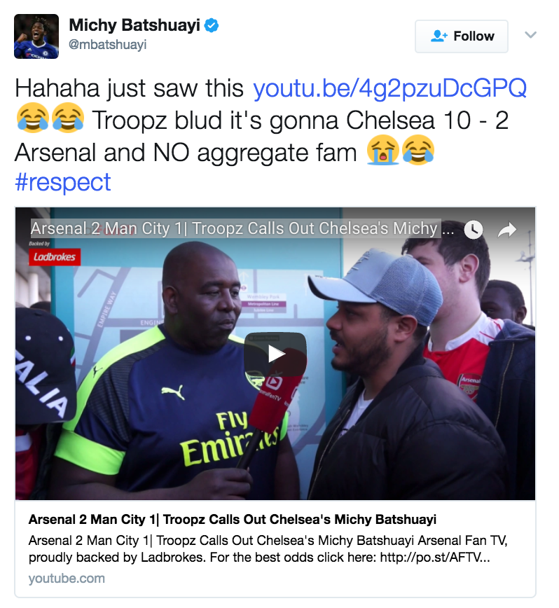The width and height of the screenshot is (559, 608).
Task: Click the add-person icon on Follow
Action: 439,36
